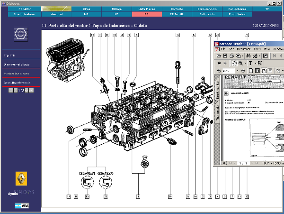Image resolution: width=284 pixels, height=214 pixels.
Task: Expand the Zoom tool dropdown arrow
Action: [245, 64]
